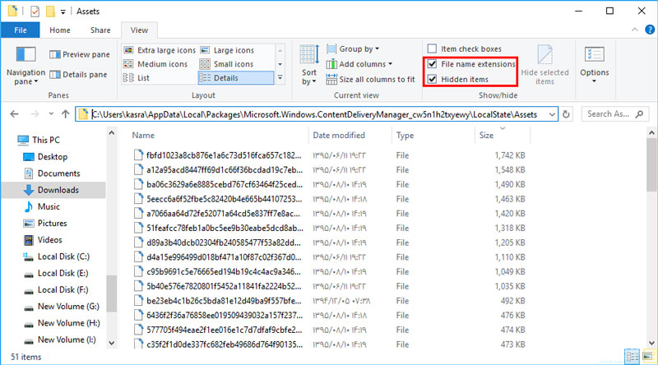Uncheck the Hidden items checkbox

pos(433,79)
